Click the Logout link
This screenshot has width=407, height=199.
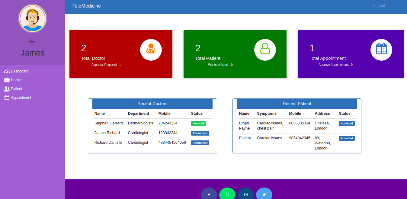click(x=379, y=6)
